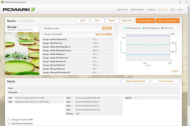Image resolution: width=190 pixels, height=126 pixels.
Task: Expand Benchmark information section
Action: [x=9, y=123]
